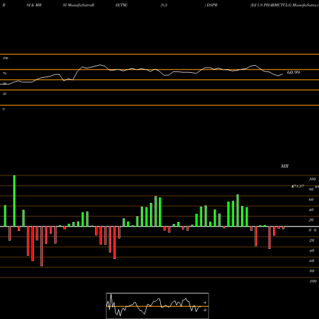Click the ') DSPR' symbol label in the header
319x319 pixels.
click(211, 5)
